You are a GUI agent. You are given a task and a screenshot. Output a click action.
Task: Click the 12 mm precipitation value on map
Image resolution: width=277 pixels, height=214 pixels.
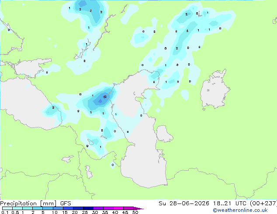click(105, 97)
